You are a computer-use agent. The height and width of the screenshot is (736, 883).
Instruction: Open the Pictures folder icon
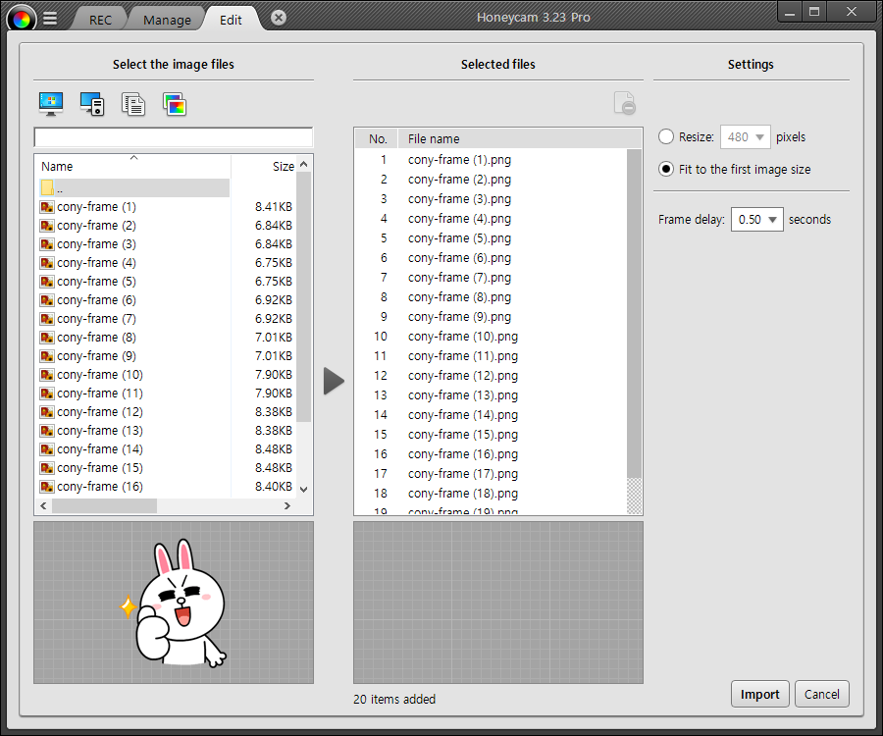[175, 104]
